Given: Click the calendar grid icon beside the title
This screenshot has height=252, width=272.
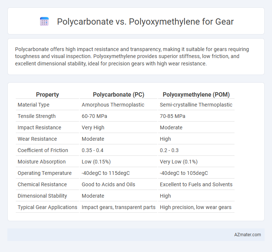Looking at the screenshot, I should click(44, 22).
